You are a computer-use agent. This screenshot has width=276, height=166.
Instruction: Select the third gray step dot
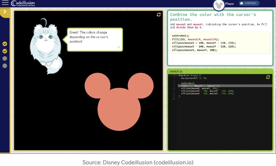(x=5, y=58)
